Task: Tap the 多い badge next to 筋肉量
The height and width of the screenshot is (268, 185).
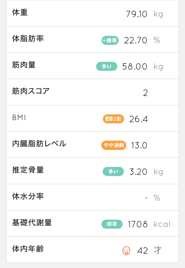Action: click(106, 66)
